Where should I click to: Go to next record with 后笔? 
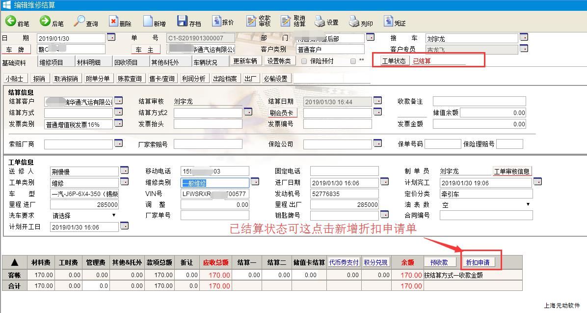pyautogui.click(x=46, y=21)
